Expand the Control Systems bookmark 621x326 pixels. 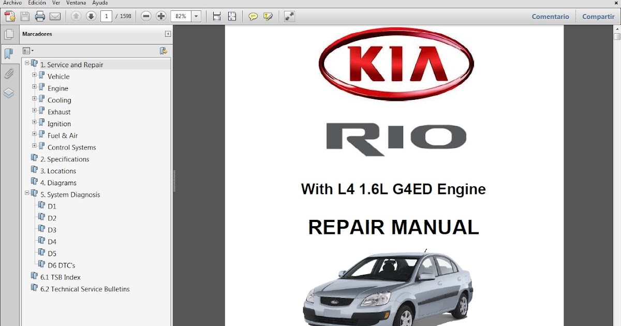coord(34,146)
